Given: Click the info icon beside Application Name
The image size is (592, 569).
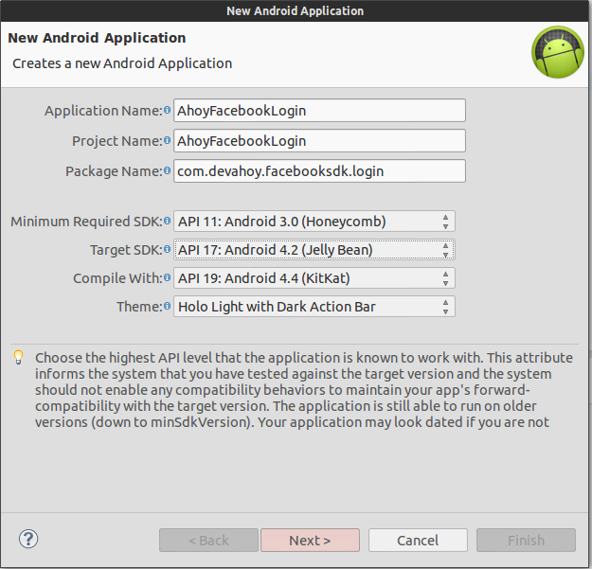Looking at the screenshot, I should (x=167, y=110).
